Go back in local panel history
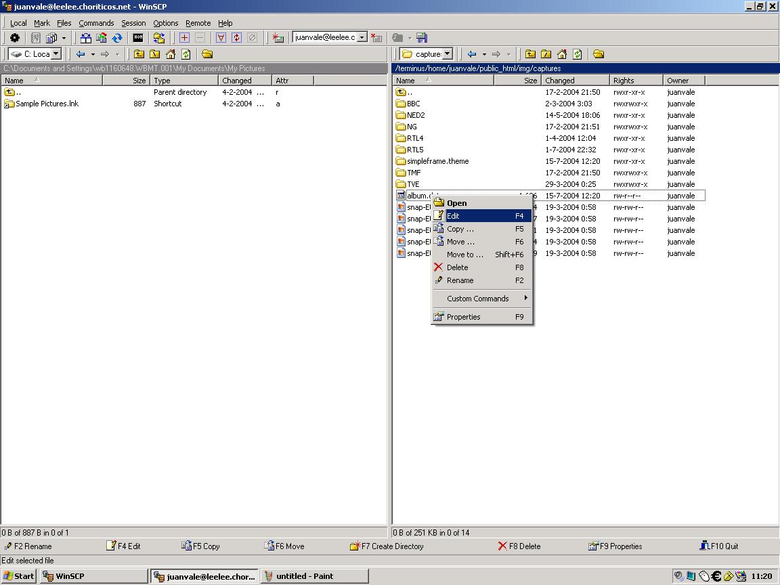 click(x=81, y=54)
